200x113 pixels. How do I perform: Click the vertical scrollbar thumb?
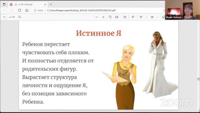click(x=199, y=79)
